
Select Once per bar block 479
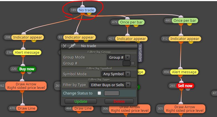point(131,22)
